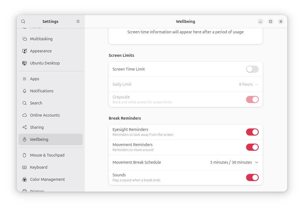Click the Mouse & Touchpad icon
Image resolution: width=304 pixels, height=210 pixels.
coord(25,155)
